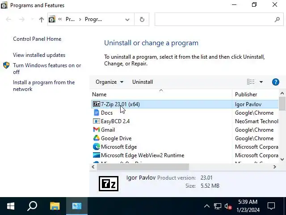Click the horizontal scrollbar right arrow
Viewport: 286px width, 215px height.
click(x=275, y=167)
